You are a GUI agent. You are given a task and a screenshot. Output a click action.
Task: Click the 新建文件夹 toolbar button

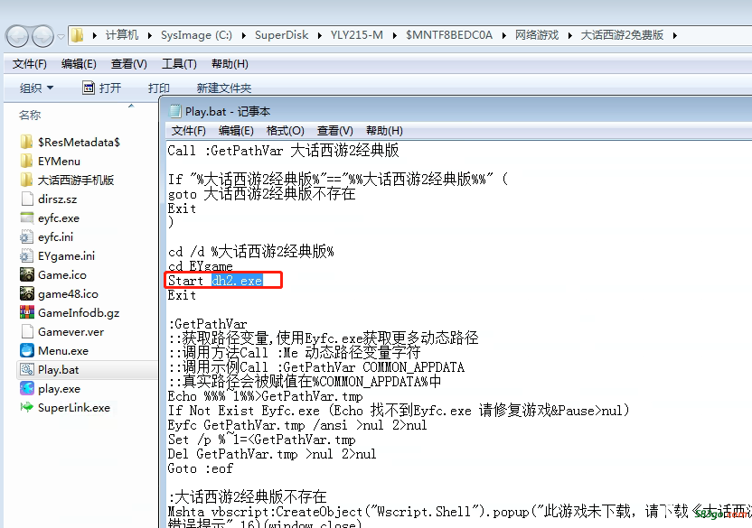224,88
